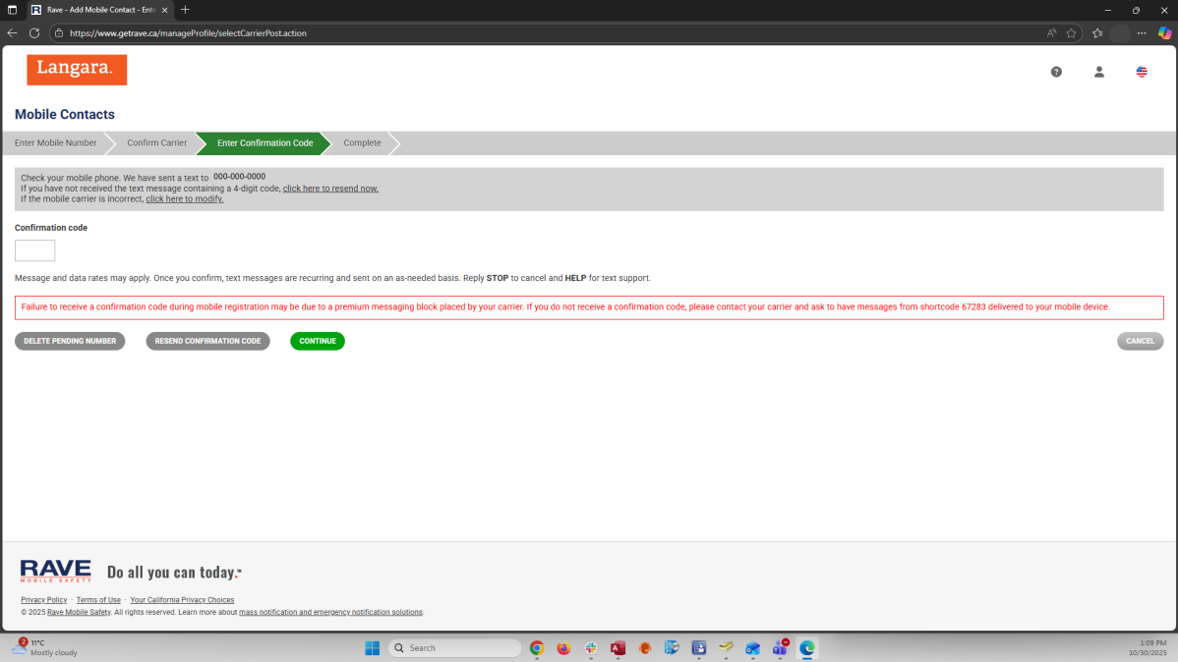Click the help question mark icon
Screen dimensions: 1178x662
1056,72
